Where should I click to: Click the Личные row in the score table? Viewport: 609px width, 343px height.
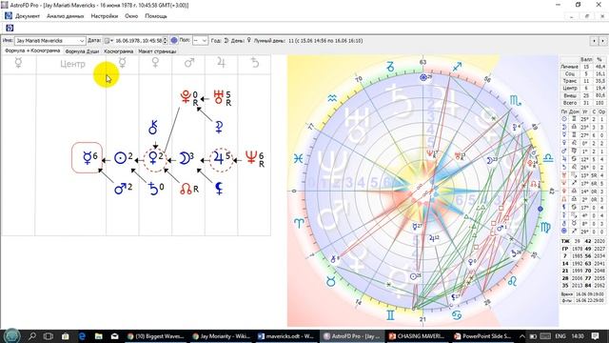[582, 67]
